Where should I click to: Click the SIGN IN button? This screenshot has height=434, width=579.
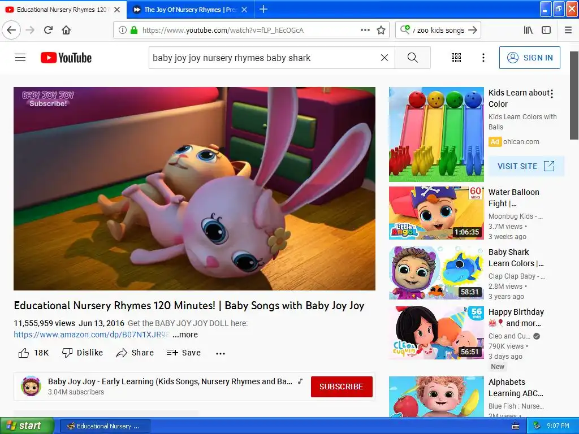529,58
